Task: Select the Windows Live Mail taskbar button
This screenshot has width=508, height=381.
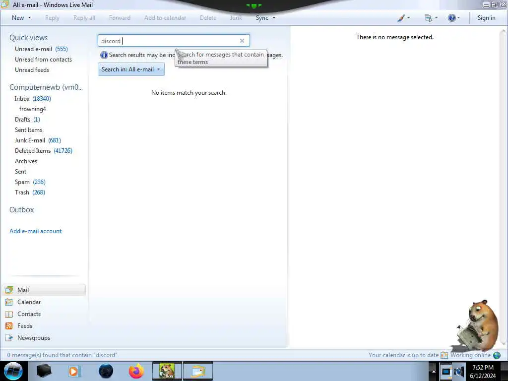Action: [x=198, y=371]
